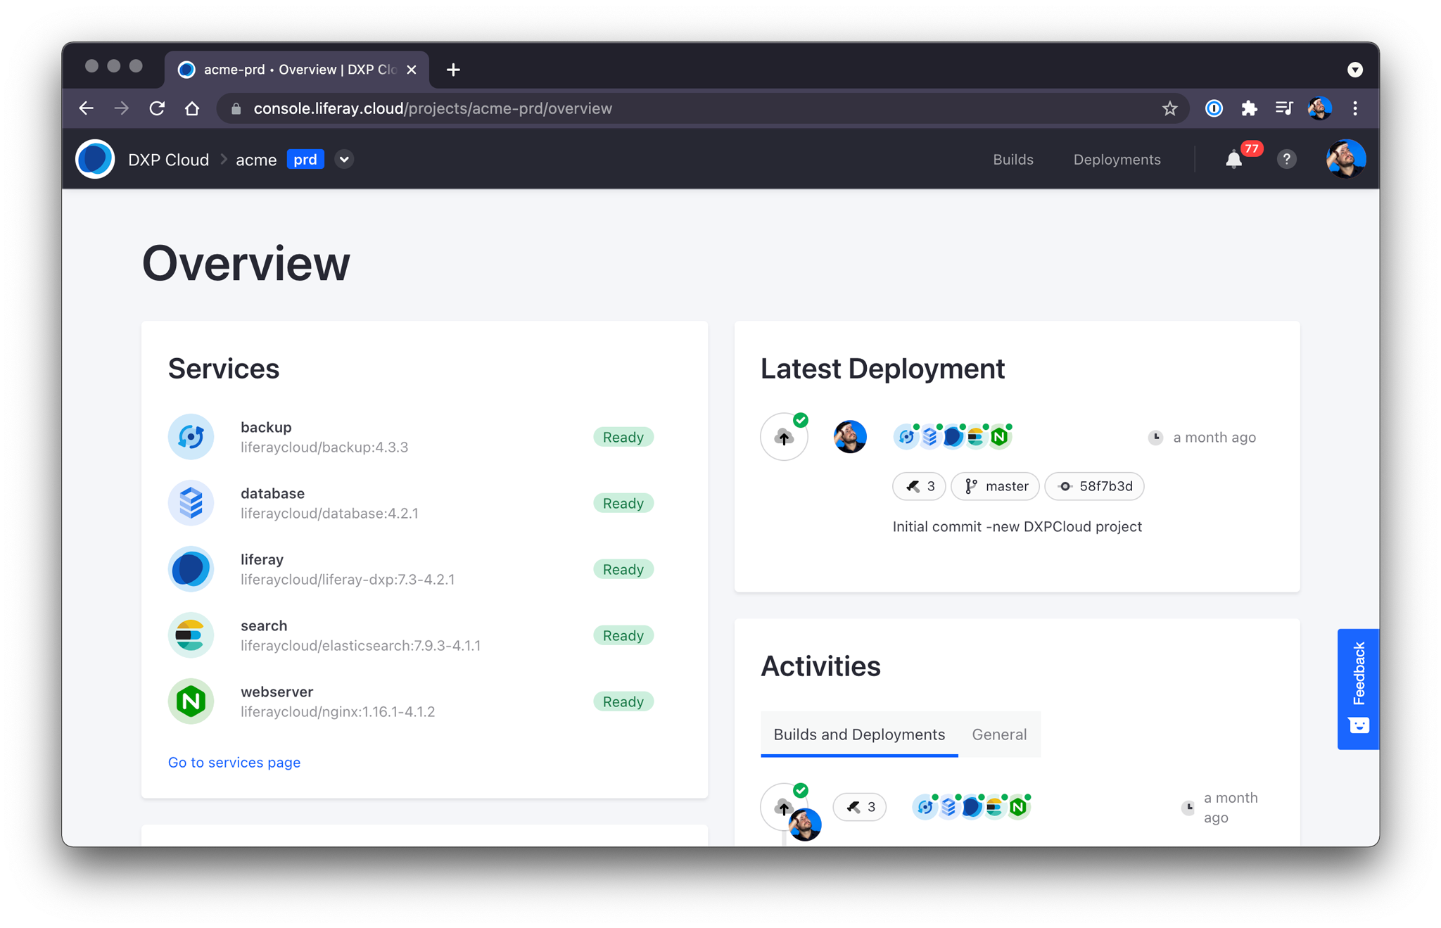
Task: Open Chrome's three-dot browser menu
Action: point(1354,108)
